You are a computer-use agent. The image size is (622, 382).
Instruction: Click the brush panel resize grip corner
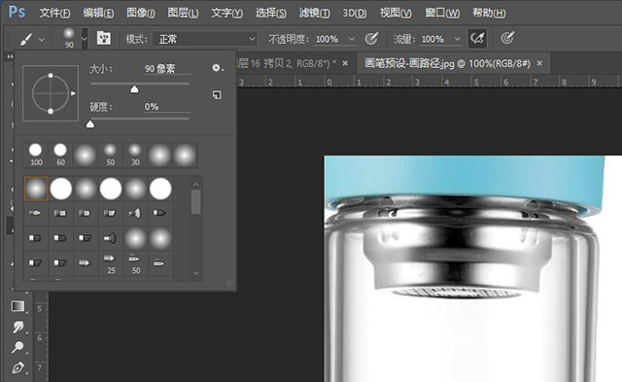229,283
